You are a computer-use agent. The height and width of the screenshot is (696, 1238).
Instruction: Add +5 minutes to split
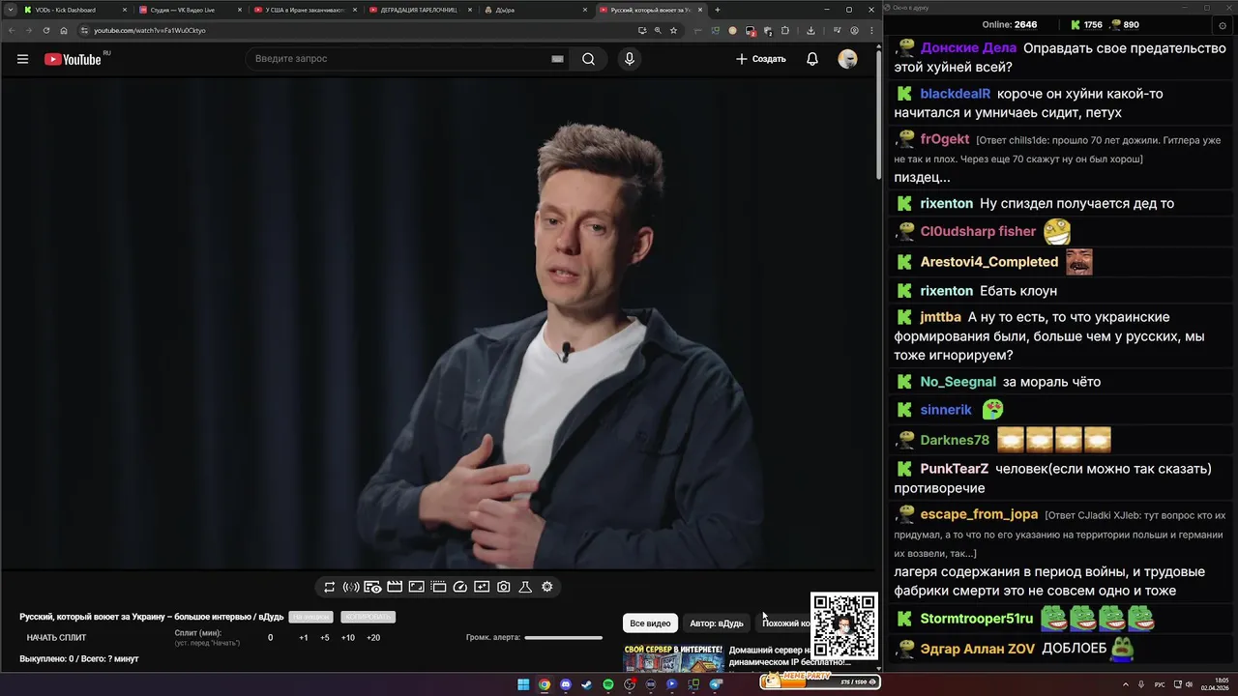coord(325,638)
